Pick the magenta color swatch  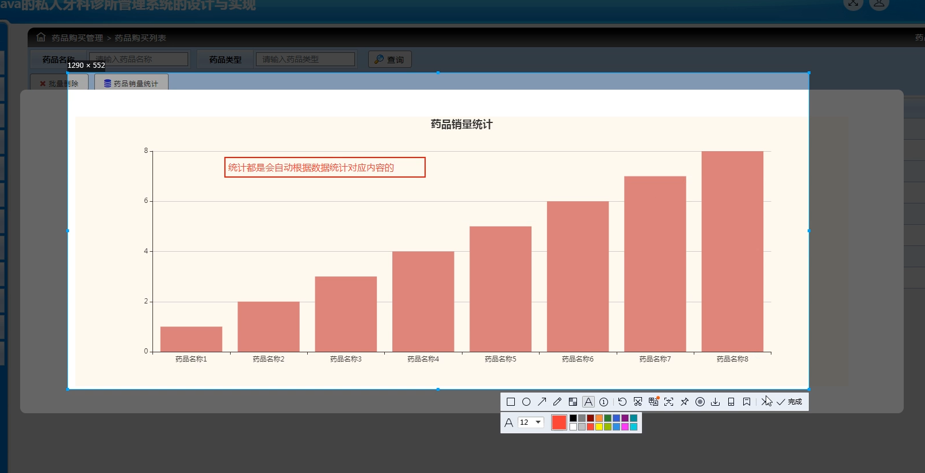pos(625,427)
